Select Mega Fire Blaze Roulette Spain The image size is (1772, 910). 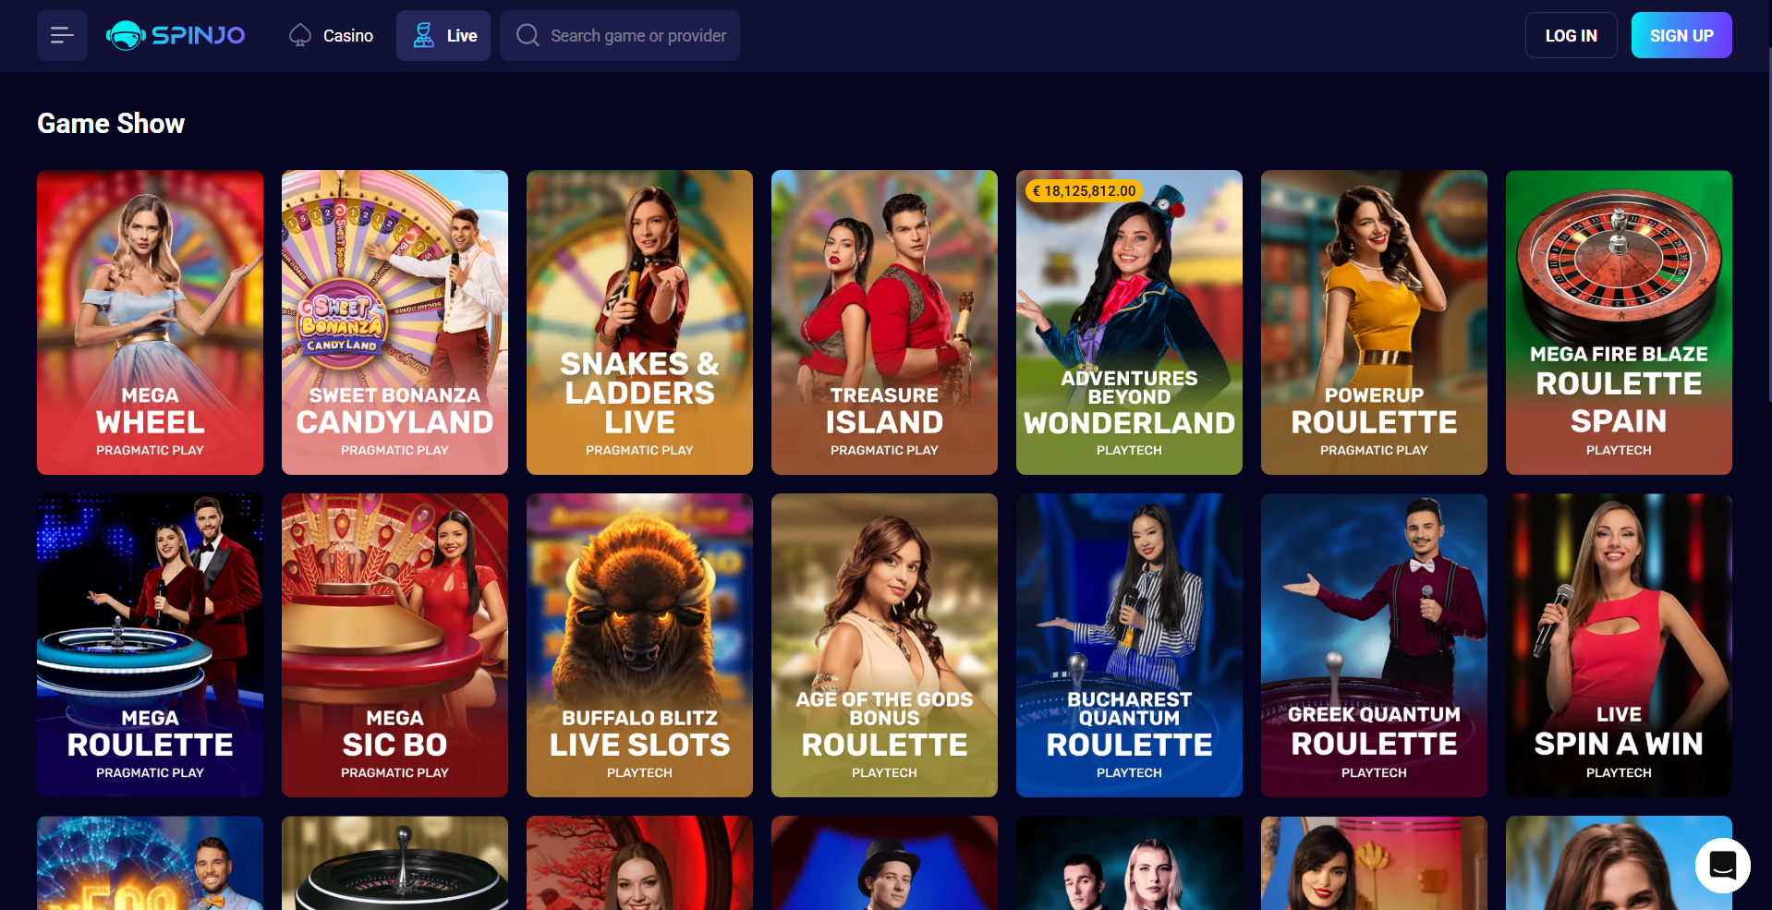tap(1619, 322)
